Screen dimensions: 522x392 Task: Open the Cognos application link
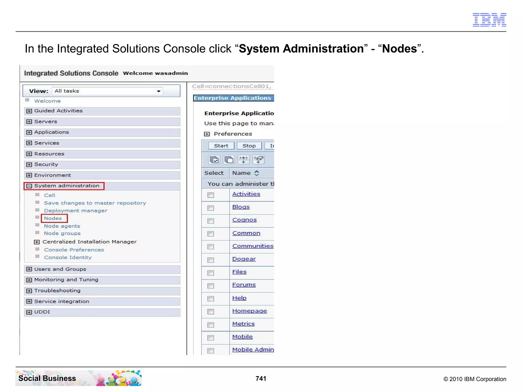(244, 220)
